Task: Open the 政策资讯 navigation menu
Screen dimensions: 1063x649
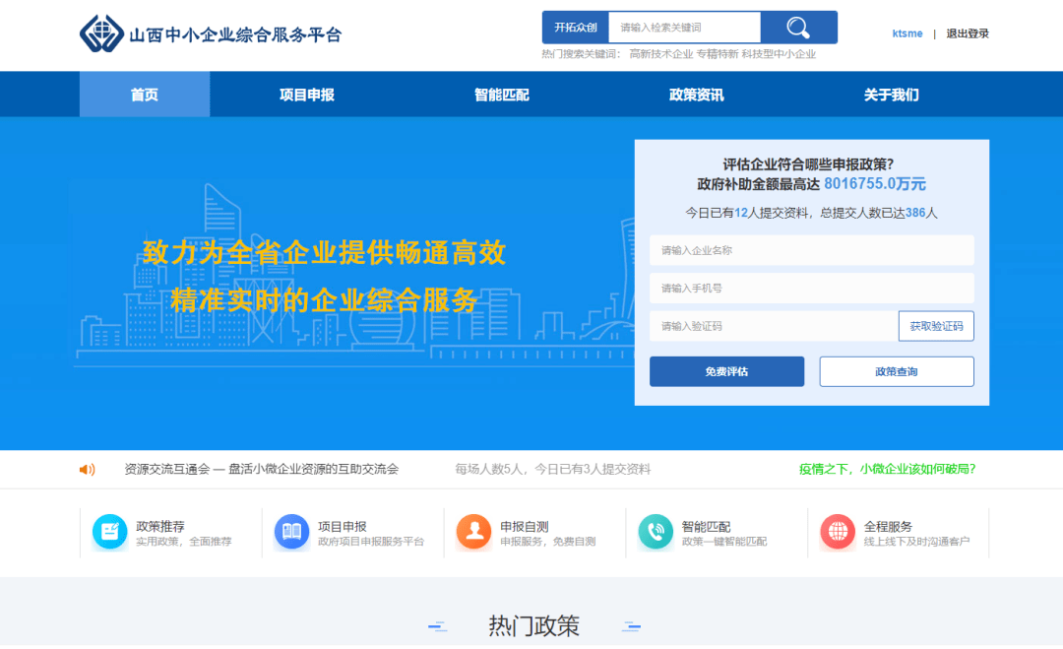Action: tap(696, 95)
